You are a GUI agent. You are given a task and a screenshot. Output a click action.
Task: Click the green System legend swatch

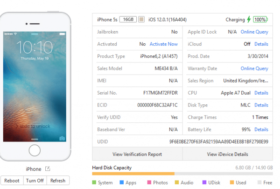(94, 182)
